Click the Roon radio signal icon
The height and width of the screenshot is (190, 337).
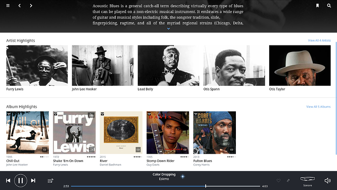pyautogui.click(x=183, y=177)
